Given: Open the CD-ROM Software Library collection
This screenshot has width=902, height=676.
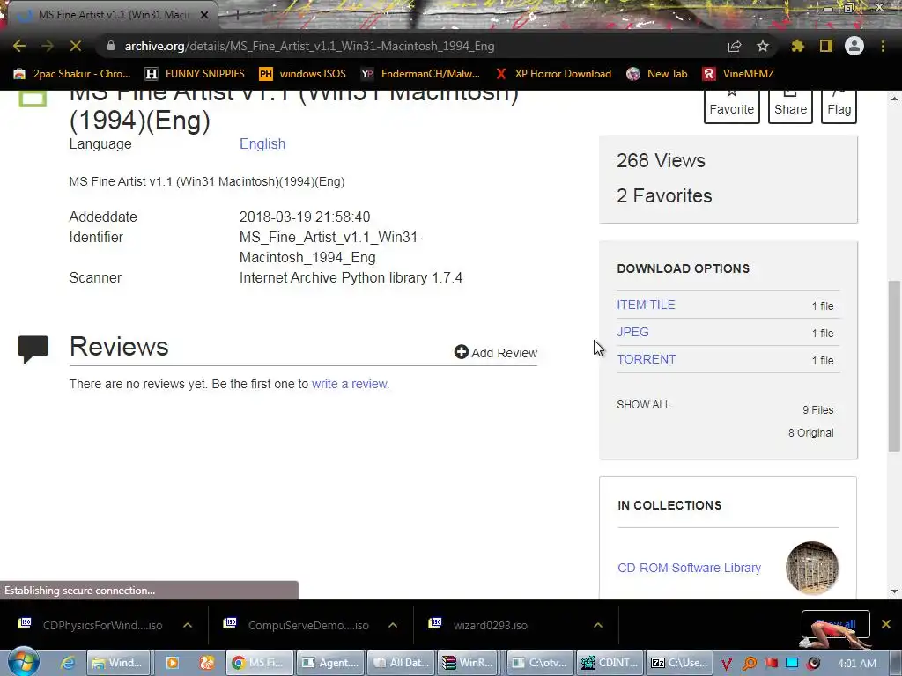Looking at the screenshot, I should (x=689, y=568).
